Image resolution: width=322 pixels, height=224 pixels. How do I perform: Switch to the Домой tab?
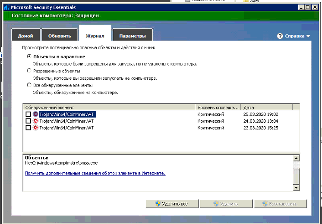click(25, 35)
